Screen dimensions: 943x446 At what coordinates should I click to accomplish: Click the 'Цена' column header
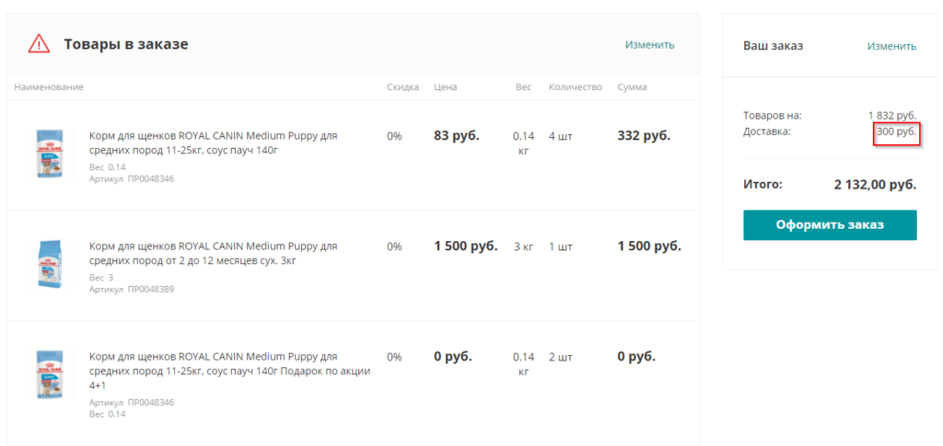446,87
